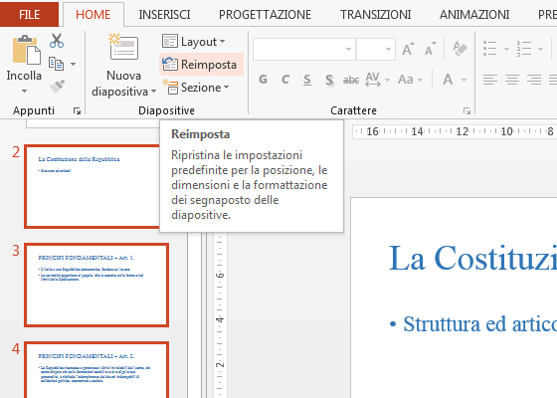Clear all formatting with the eraser icon
The width and height of the screenshot is (557, 398).
[460, 49]
